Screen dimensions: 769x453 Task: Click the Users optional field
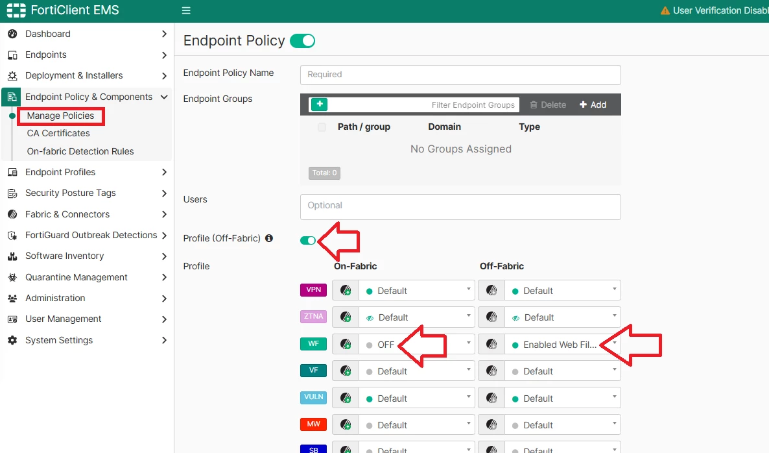pyautogui.click(x=460, y=206)
